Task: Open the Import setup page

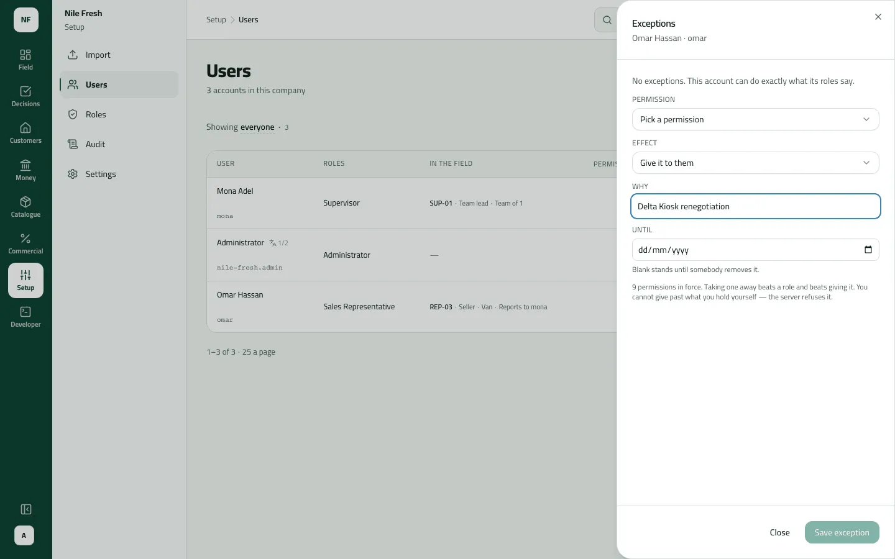Action: [119, 55]
